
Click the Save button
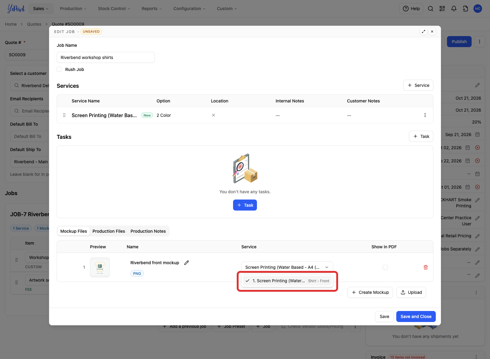pos(384,316)
